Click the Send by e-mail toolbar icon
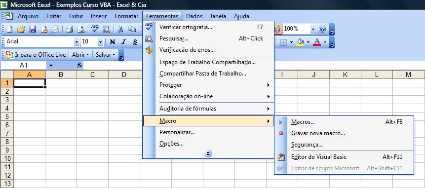This screenshot has width=425, height=188. [56, 29]
